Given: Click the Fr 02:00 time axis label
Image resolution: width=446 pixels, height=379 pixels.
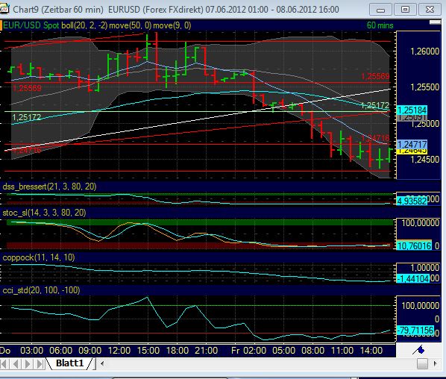Looking at the screenshot, I should tap(248, 351).
